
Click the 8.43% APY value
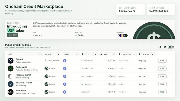click(113, 84)
